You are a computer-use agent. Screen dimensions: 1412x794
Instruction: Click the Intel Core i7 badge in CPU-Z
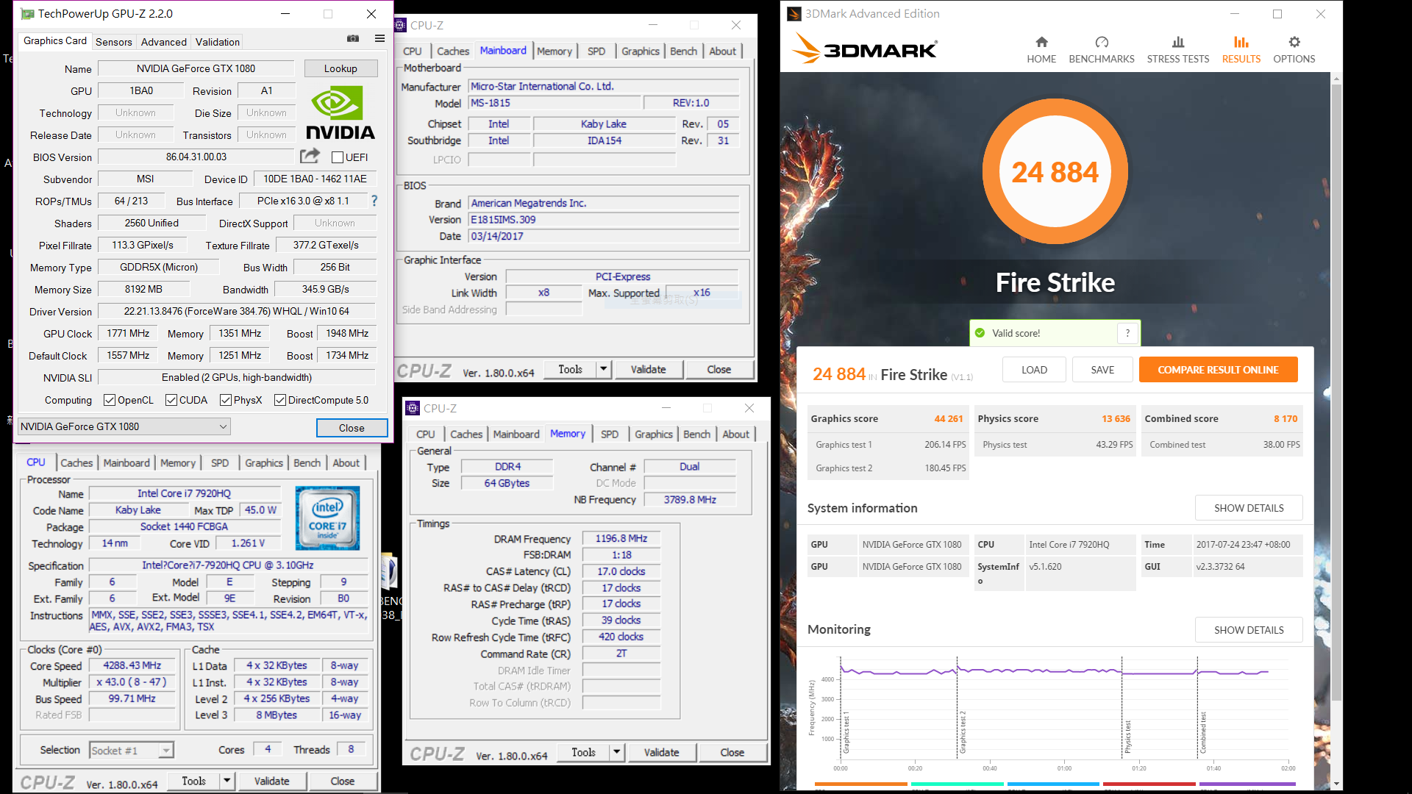pyautogui.click(x=327, y=518)
